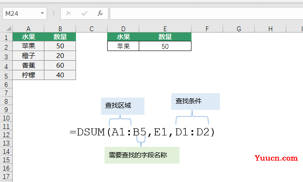
Task: Select column F header
Action: pyautogui.click(x=207, y=29)
